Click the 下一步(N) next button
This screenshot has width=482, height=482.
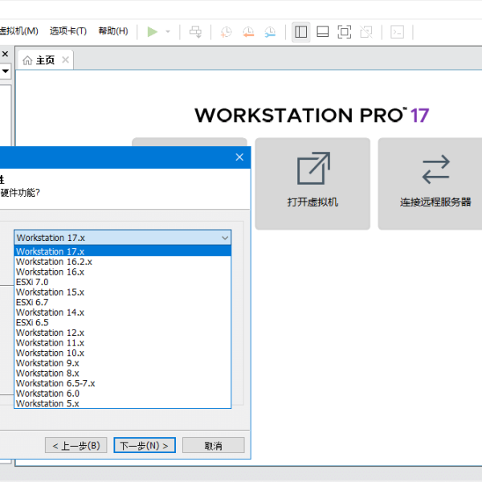(x=145, y=445)
